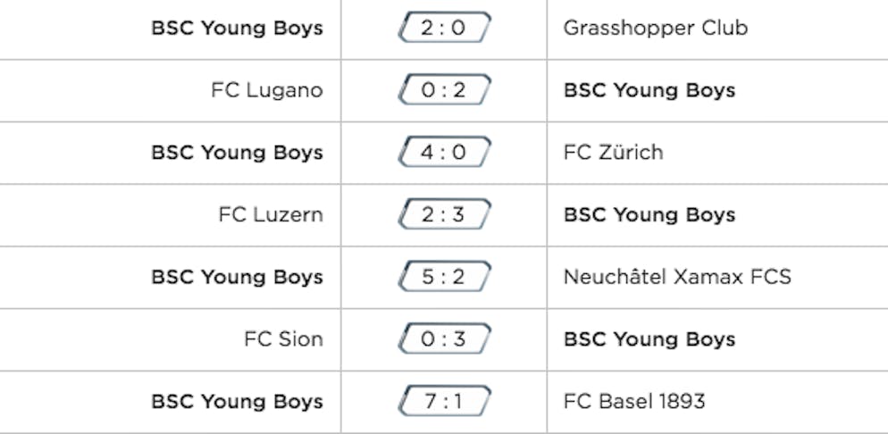Select BSC Young Boys away team versus FC Luzern
The height and width of the screenshot is (434, 888).
(649, 215)
